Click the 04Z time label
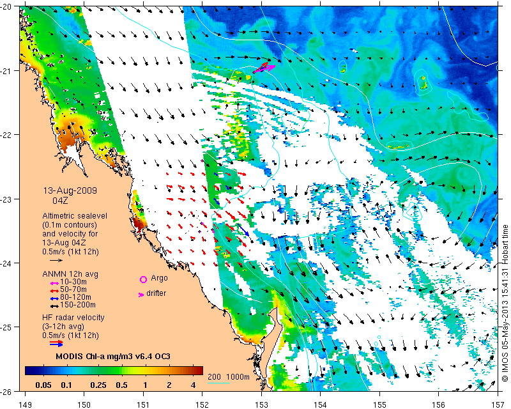 click(60, 200)
